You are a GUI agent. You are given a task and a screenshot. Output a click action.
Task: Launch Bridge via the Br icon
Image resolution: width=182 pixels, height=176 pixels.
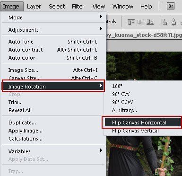coord(171,6)
